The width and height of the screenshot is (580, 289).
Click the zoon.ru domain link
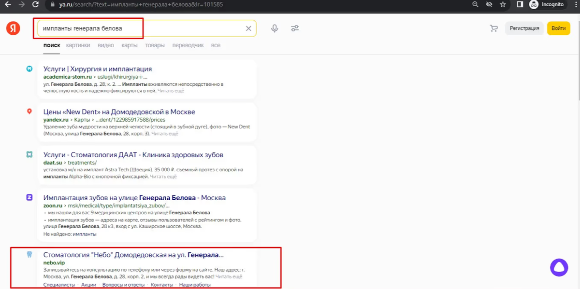point(53,206)
